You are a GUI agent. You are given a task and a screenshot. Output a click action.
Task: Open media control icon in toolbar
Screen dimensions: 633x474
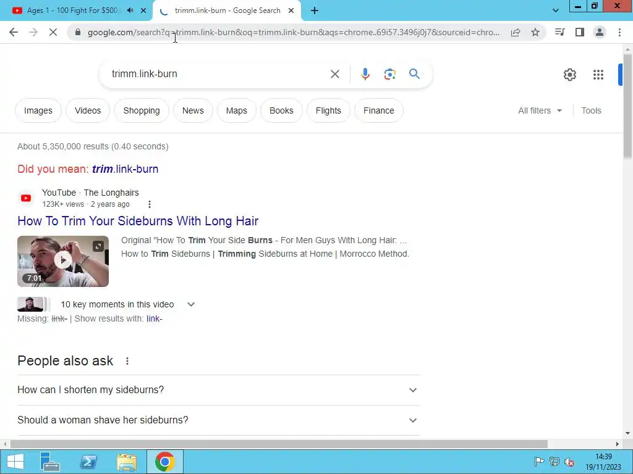click(x=559, y=32)
